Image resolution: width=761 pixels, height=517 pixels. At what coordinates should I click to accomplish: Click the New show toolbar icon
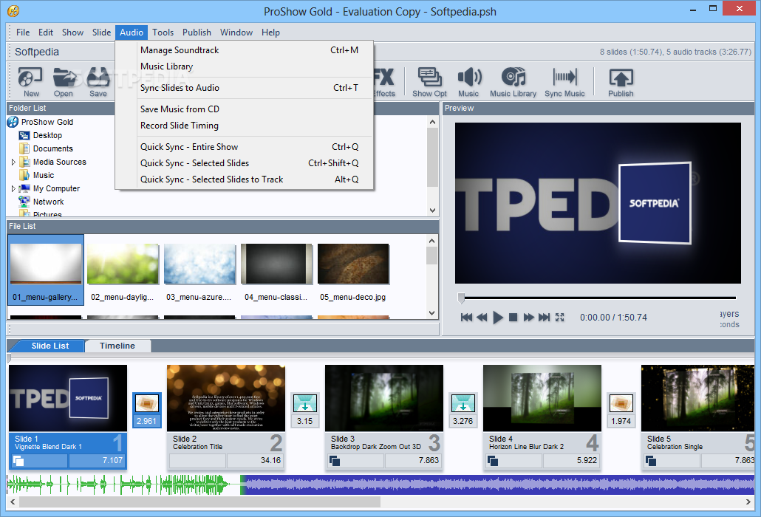pos(30,81)
